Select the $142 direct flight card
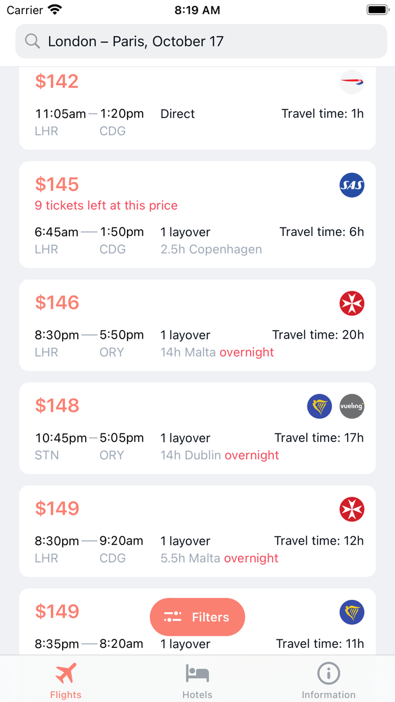The image size is (395, 702). pos(197,107)
